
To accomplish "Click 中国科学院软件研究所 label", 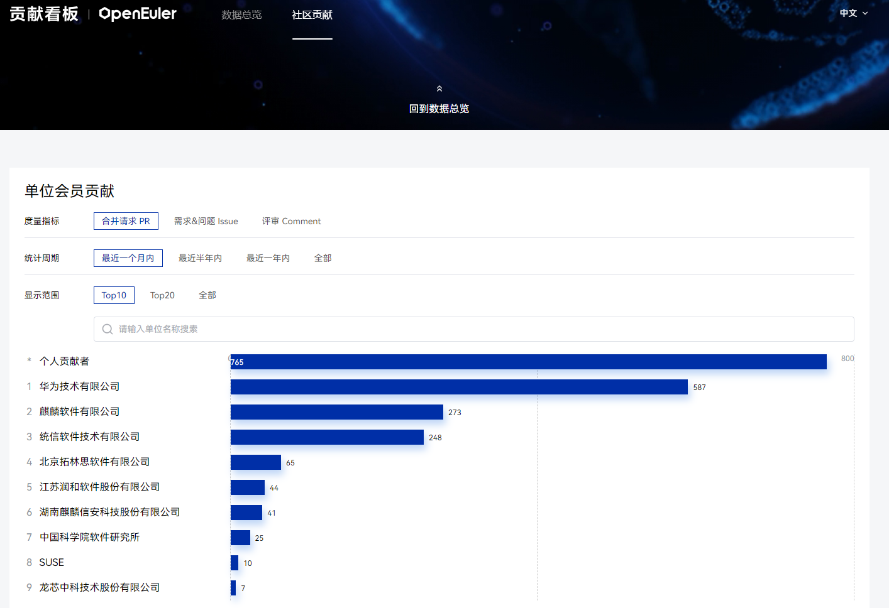I will (89, 537).
